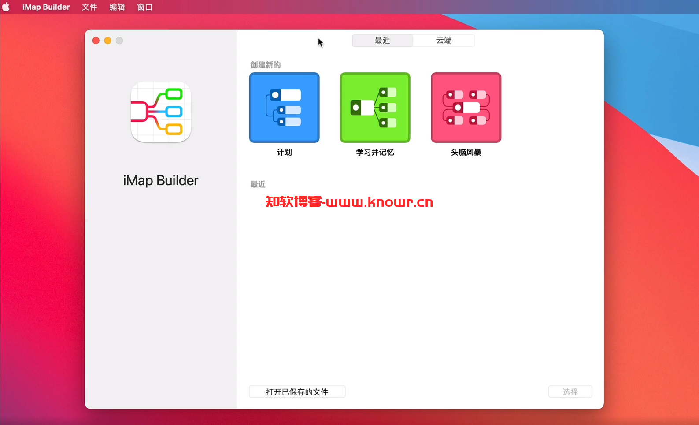This screenshot has height=425, width=699.
Task: Click the 选择 button
Action: pyautogui.click(x=570, y=391)
